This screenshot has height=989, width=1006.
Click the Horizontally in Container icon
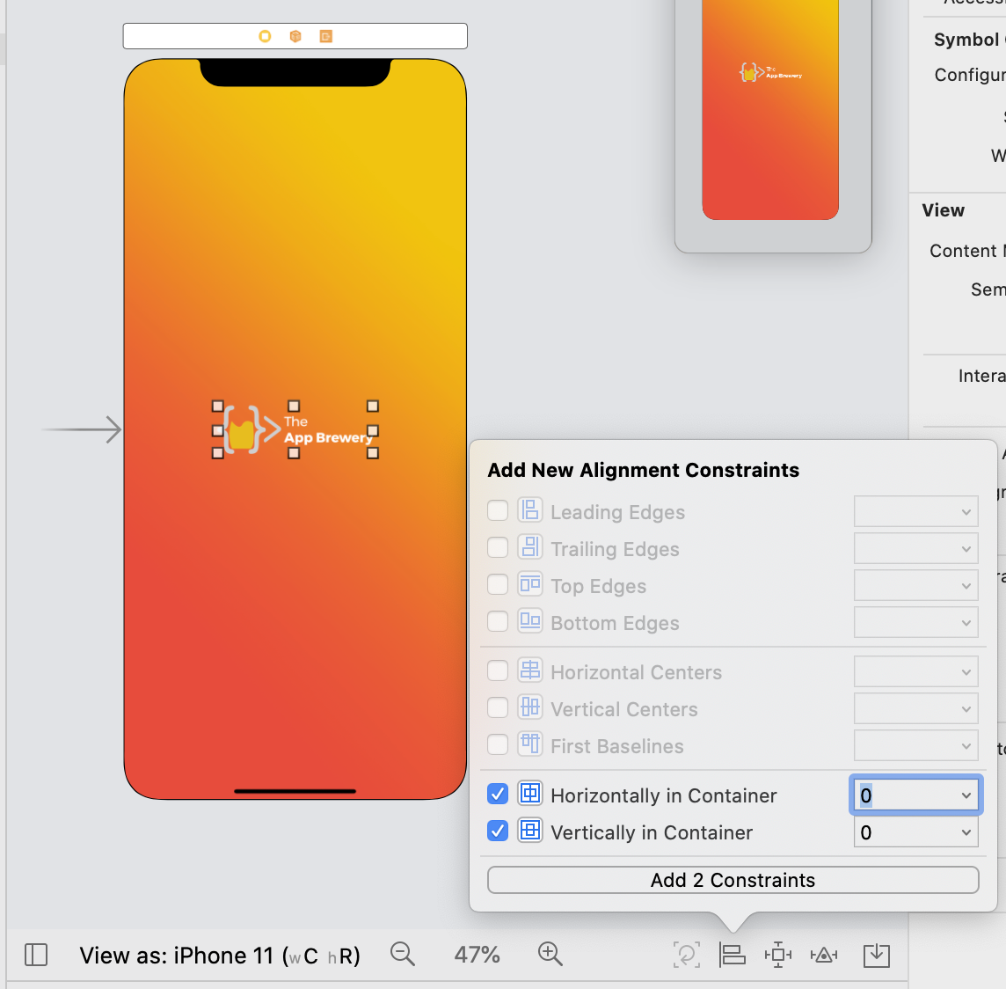pos(530,794)
